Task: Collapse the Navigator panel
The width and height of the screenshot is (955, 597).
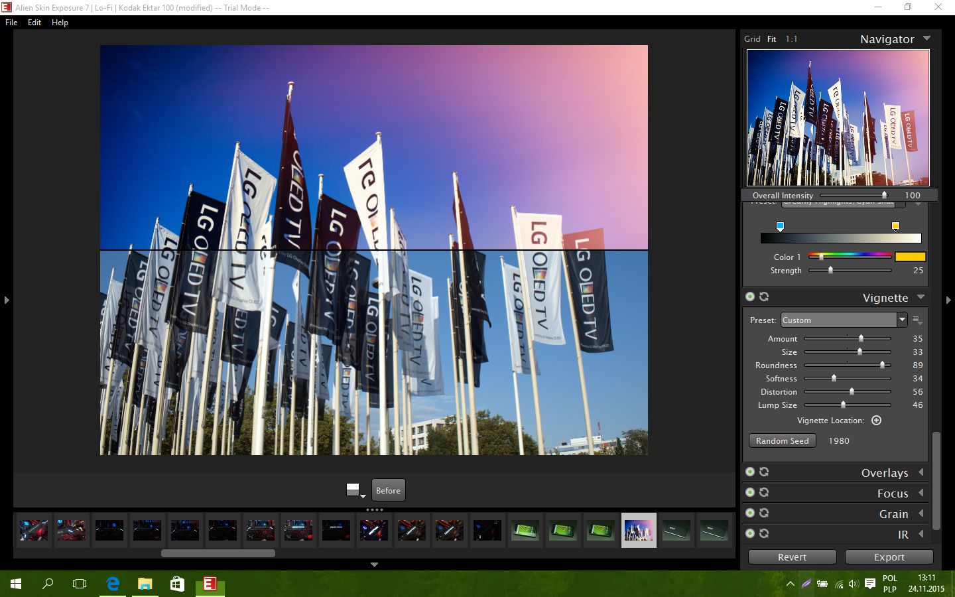Action: (x=926, y=38)
